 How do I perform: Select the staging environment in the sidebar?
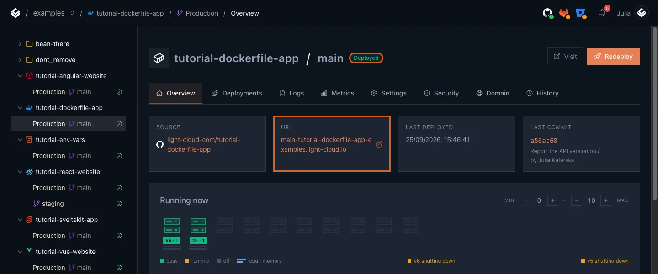[69, 204]
